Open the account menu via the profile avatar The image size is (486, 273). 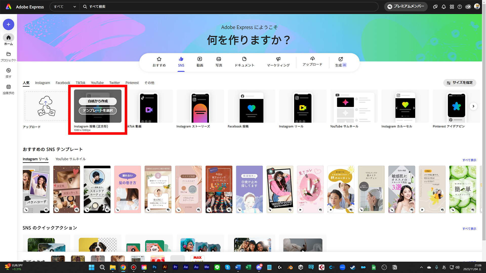click(x=477, y=6)
